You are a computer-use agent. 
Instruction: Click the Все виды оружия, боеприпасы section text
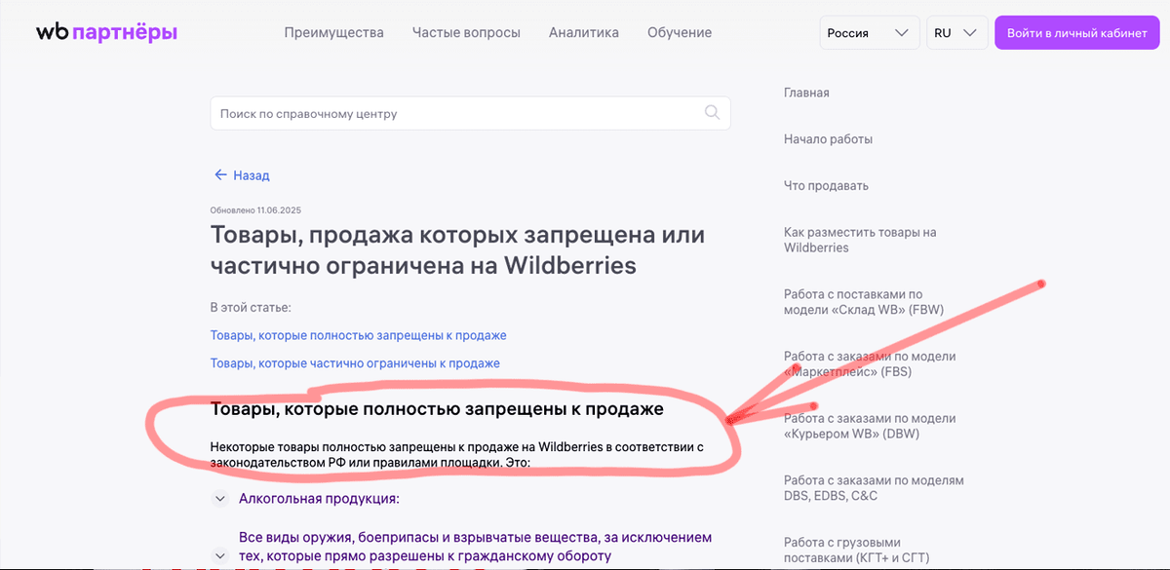476,547
